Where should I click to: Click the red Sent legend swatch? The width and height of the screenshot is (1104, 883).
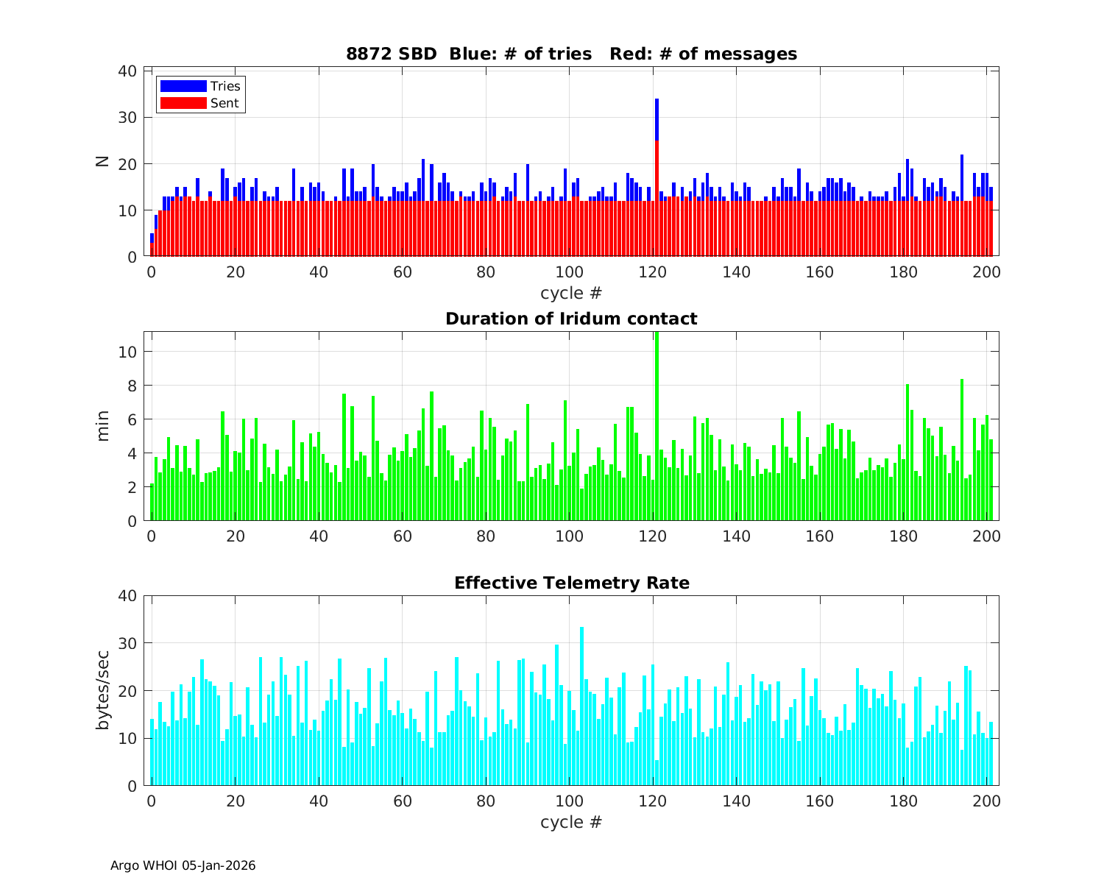tap(183, 103)
